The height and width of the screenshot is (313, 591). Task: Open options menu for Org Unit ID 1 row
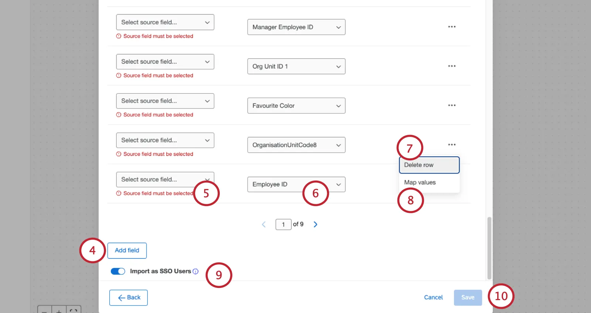tap(452, 66)
